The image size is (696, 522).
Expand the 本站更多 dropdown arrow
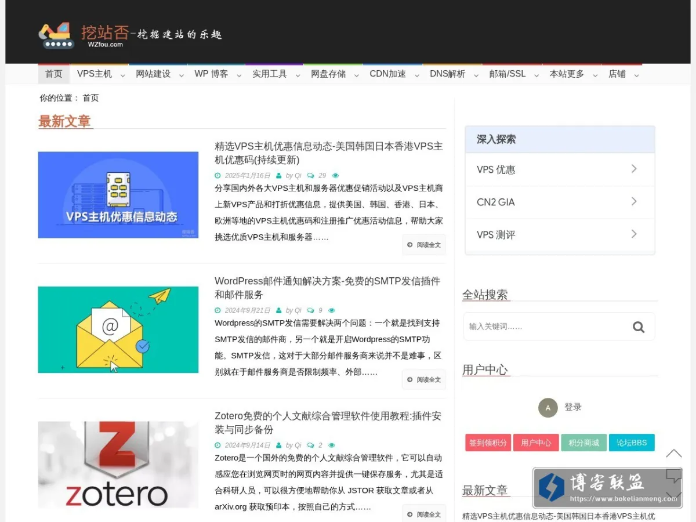point(595,75)
